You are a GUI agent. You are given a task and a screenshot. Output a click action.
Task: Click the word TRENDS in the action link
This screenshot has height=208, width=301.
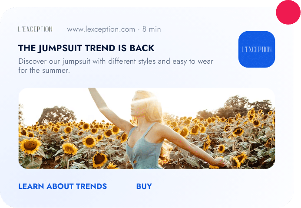point(91,186)
